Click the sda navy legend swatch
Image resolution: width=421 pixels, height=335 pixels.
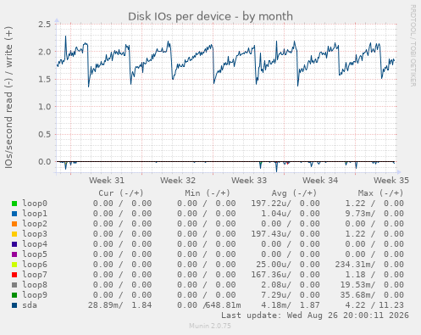[14, 305]
